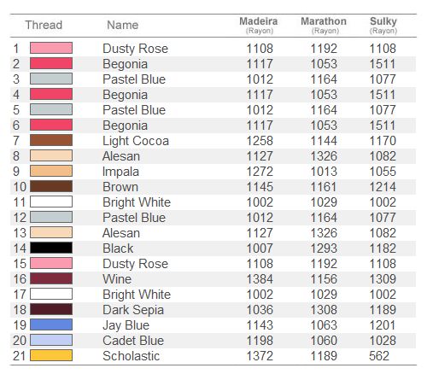Viewport: 427px width, 374px height.
Task: Pick the Scholastic yellow swatch
Action: click(x=51, y=355)
